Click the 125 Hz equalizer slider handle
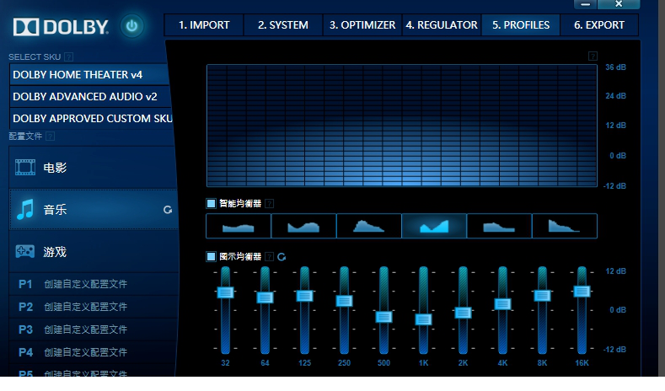 tap(304, 296)
